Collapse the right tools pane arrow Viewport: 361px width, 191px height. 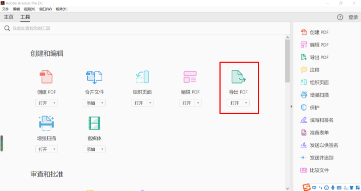coord(291,106)
